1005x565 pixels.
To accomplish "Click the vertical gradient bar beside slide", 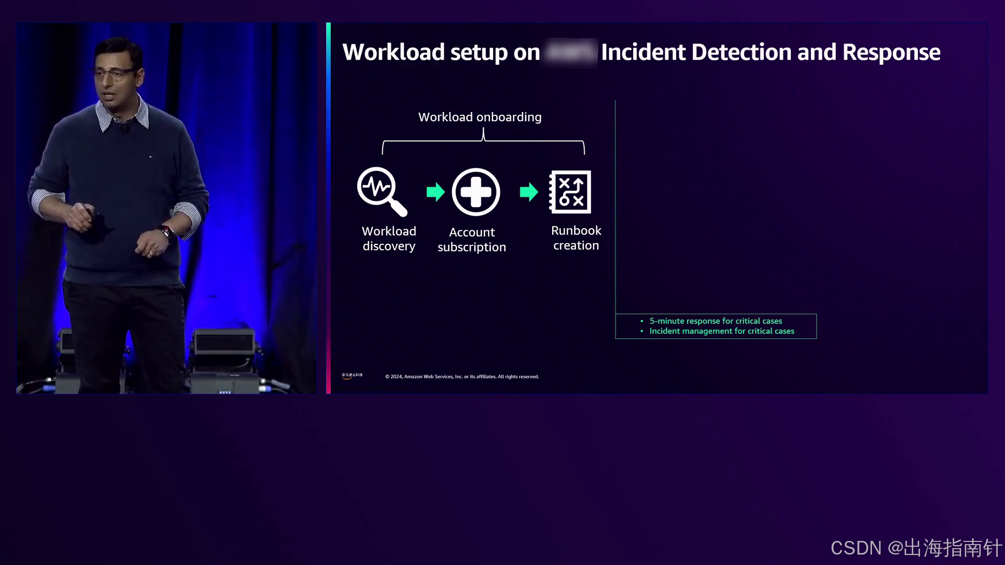I will tap(328, 208).
